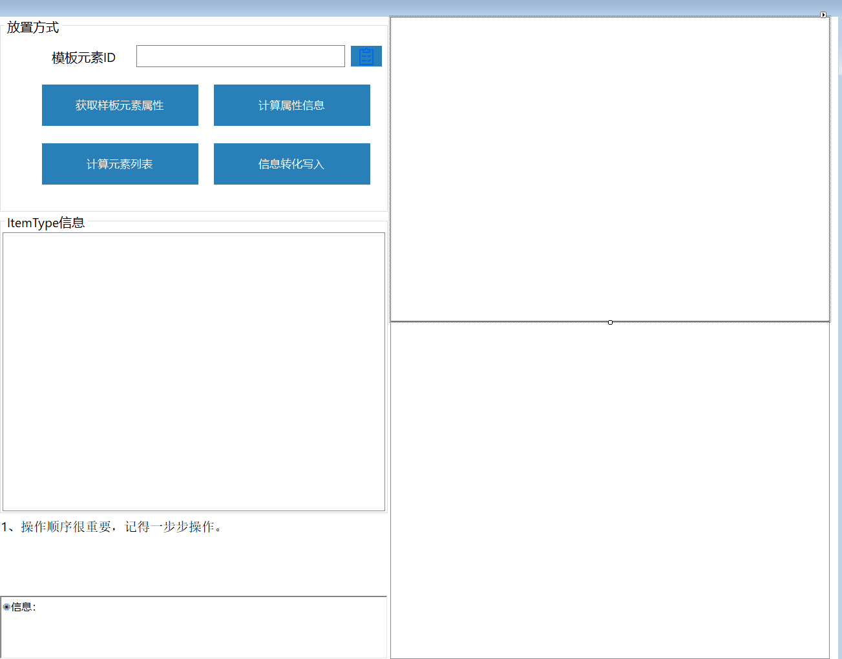The width and height of the screenshot is (842, 659).
Task: Hit the 信息转化写入 button
Action: pos(291,164)
